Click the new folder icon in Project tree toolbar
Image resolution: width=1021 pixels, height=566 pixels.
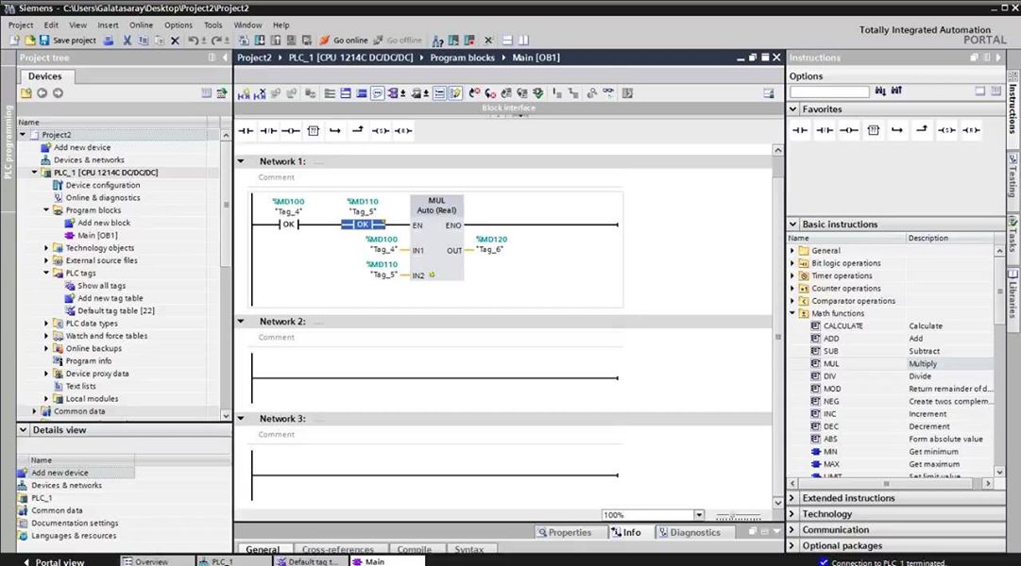click(26, 93)
